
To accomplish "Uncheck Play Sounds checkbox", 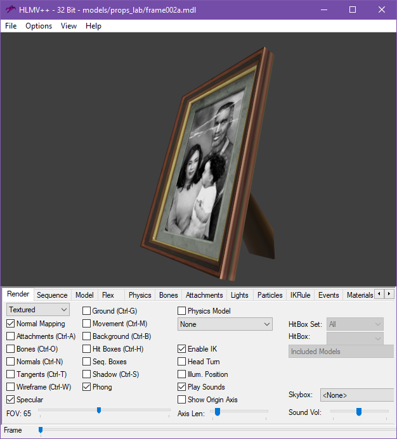I will coord(181,387).
